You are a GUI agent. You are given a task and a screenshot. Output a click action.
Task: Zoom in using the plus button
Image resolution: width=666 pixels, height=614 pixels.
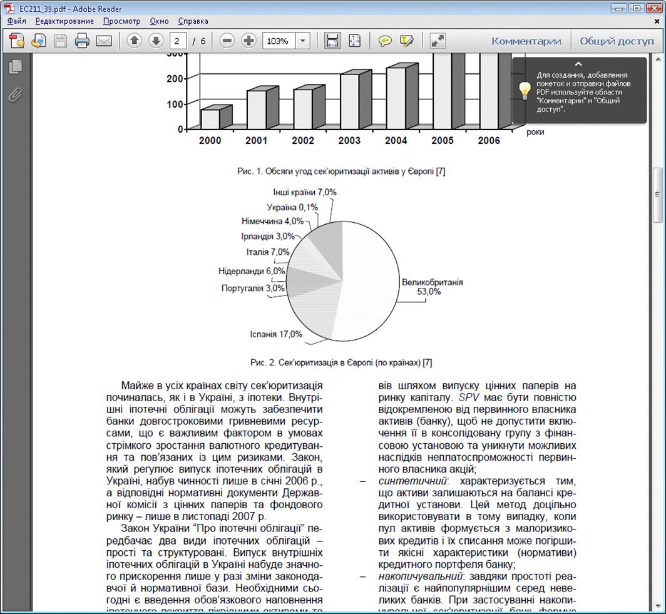[249, 41]
